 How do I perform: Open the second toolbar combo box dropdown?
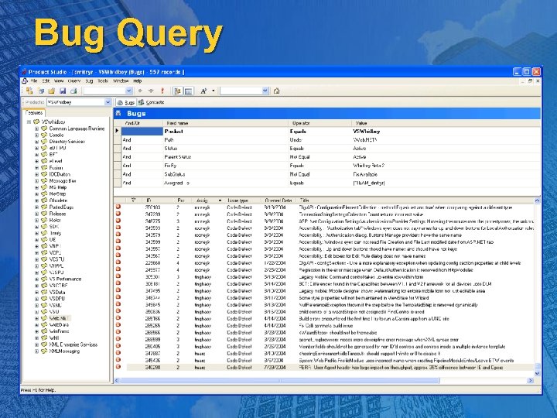pos(265,91)
